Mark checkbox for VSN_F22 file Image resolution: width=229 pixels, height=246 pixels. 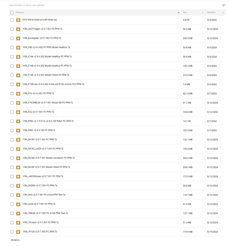click(12, 112)
